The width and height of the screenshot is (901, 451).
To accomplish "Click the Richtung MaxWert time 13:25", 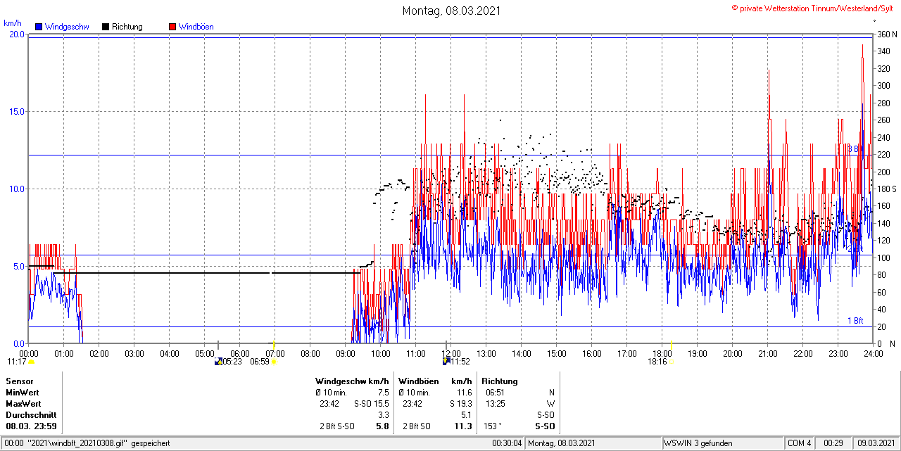I will pyautogui.click(x=494, y=404).
